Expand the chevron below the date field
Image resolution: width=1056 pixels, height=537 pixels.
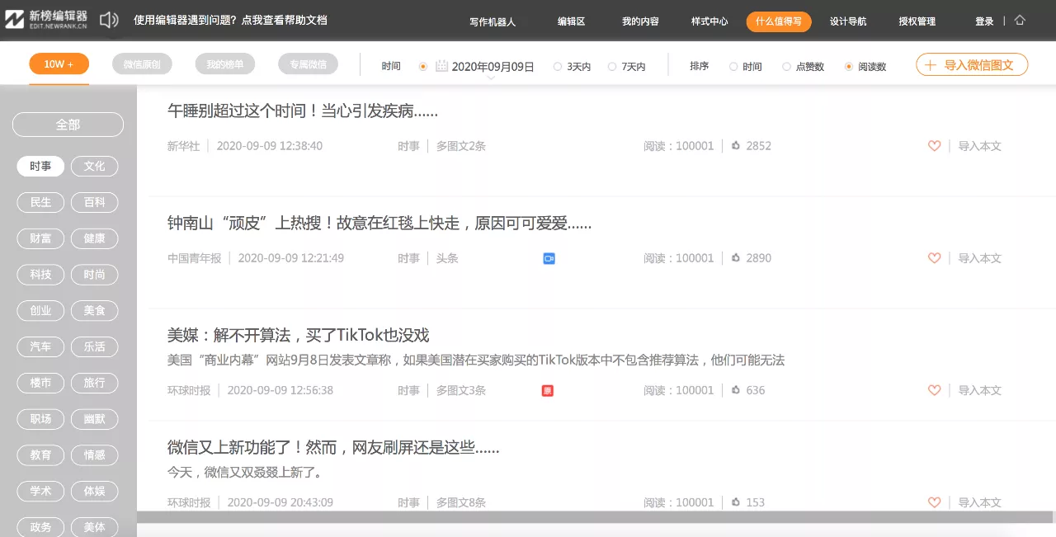pyautogui.click(x=491, y=78)
